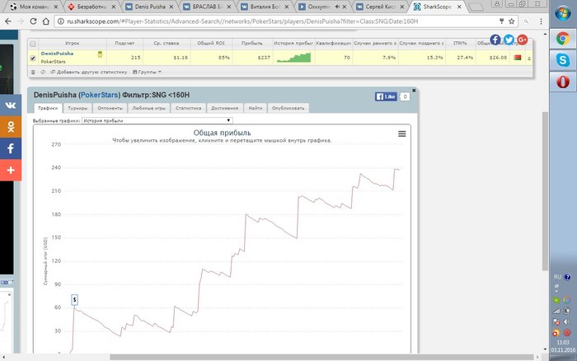Switch to the Графики tab
The width and height of the screenshot is (577, 361).
pos(48,108)
